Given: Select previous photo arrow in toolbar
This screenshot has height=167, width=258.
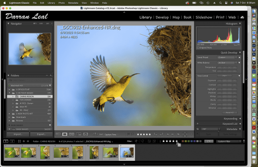Looking at the screenshot, I should click(168, 134).
